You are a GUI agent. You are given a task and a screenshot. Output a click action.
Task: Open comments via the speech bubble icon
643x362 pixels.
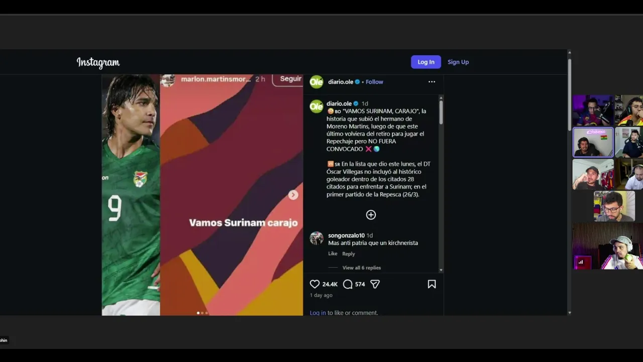point(348,284)
